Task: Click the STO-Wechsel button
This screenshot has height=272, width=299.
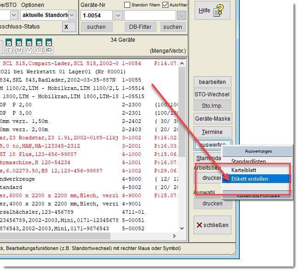Action: click(212, 94)
